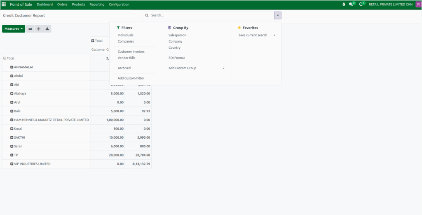Click the 1,00,000.00 cell for H&M
The height and width of the screenshot is (215, 422).
[108, 120]
